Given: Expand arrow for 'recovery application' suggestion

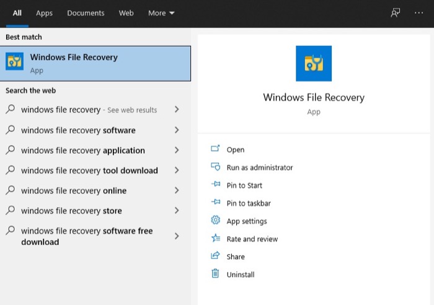Looking at the screenshot, I should point(177,150).
